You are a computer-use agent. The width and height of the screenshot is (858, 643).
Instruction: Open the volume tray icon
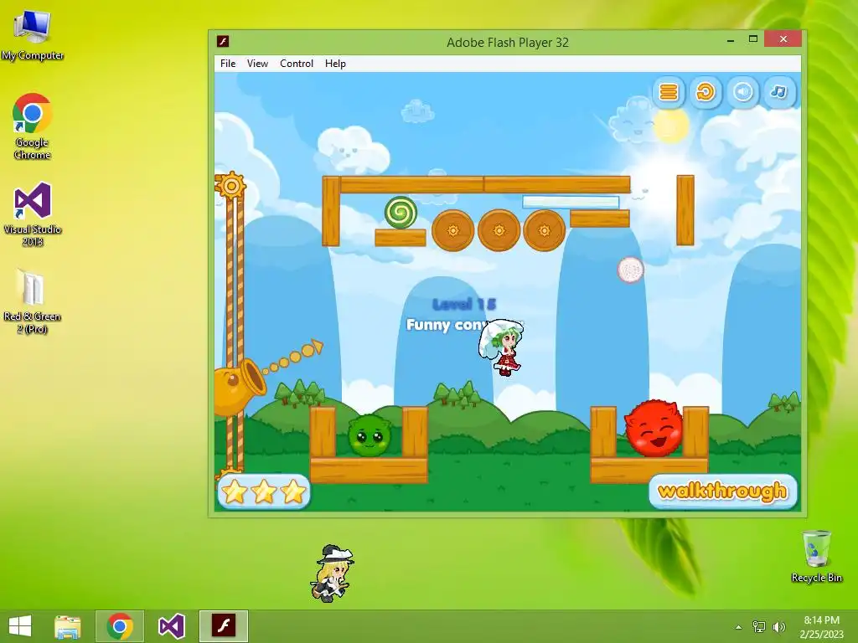[x=778, y=627]
